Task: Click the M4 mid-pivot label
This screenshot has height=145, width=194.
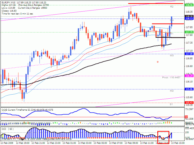Action: 172,20
